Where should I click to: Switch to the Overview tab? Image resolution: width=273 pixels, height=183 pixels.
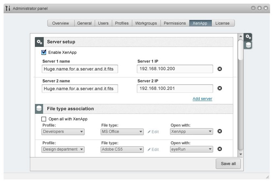click(61, 23)
